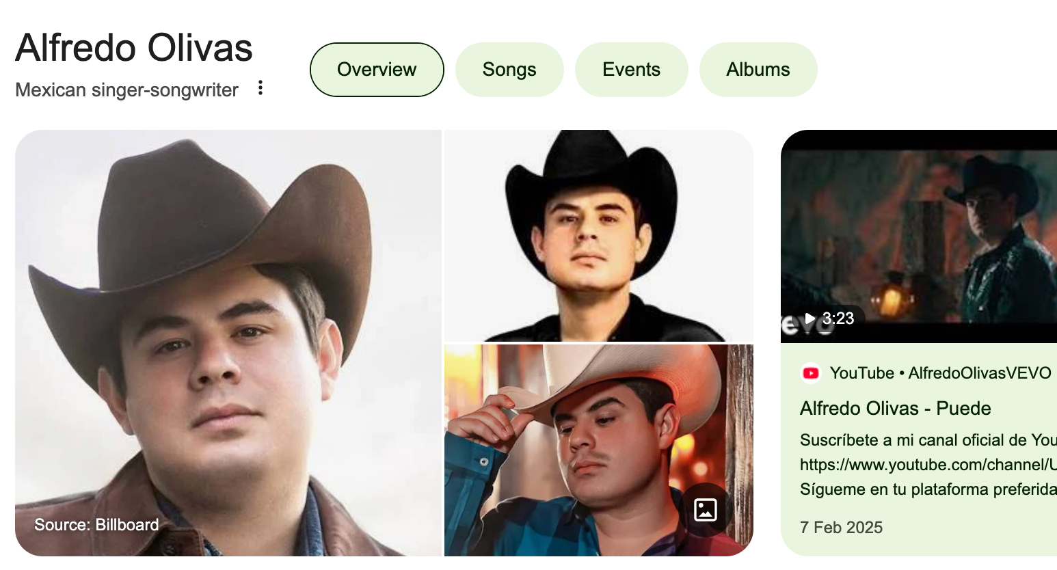Click the "Mexican singer-songwriter" subtitle

coord(126,90)
